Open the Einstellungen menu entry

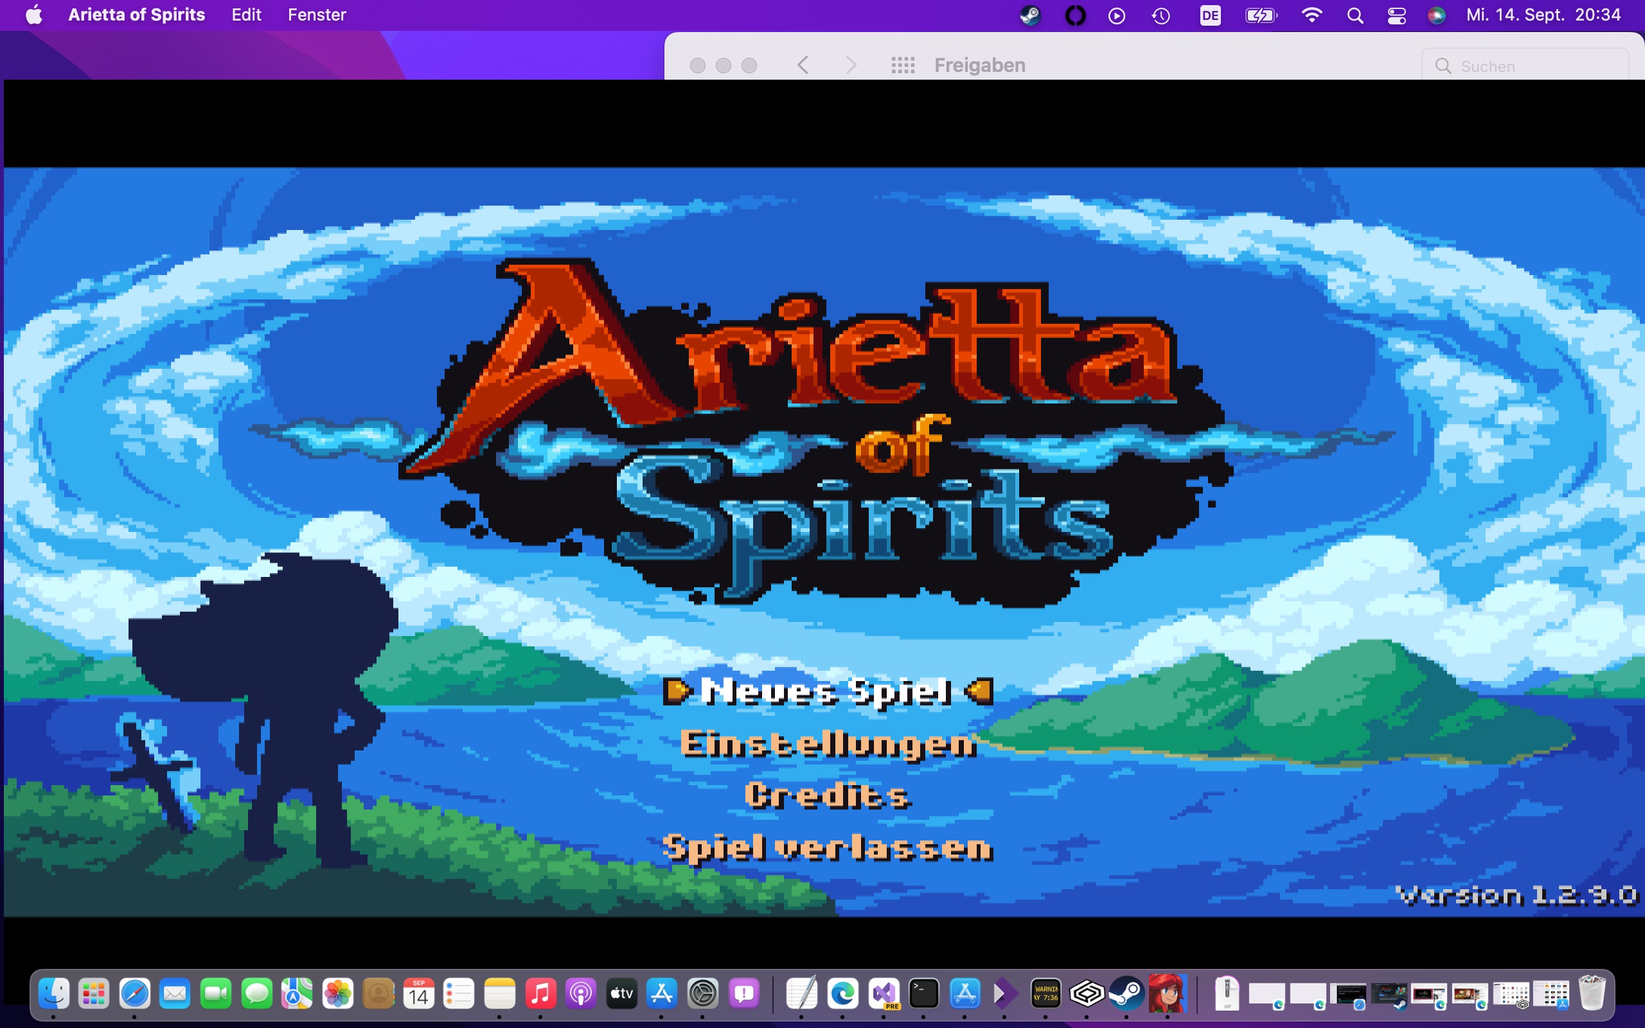(x=828, y=744)
